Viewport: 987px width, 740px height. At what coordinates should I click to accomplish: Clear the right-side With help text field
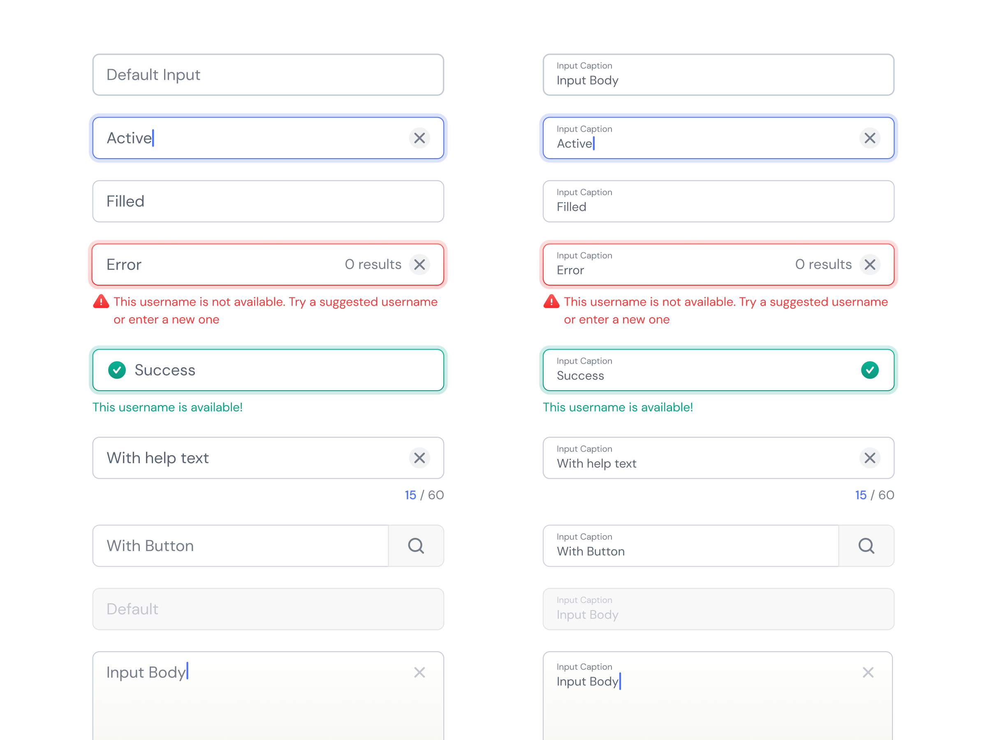pos(870,458)
